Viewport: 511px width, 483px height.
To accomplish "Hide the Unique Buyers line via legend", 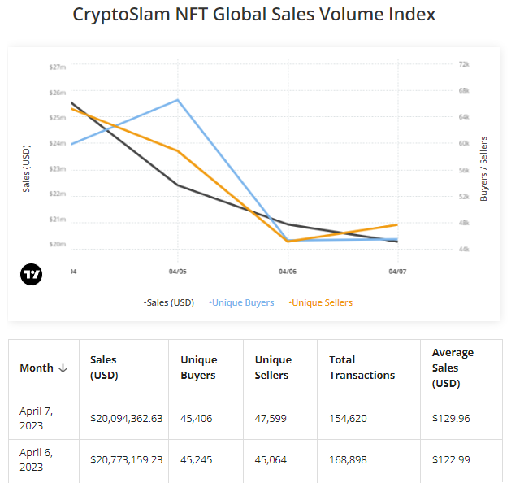I will pos(242,302).
